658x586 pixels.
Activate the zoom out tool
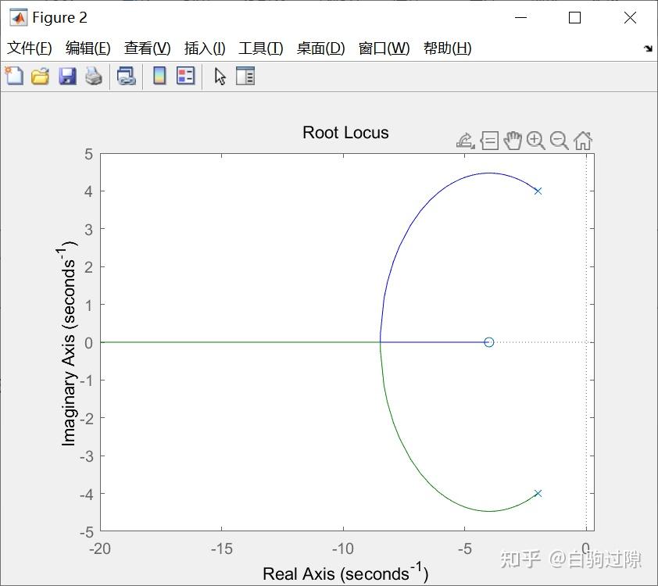pos(560,141)
